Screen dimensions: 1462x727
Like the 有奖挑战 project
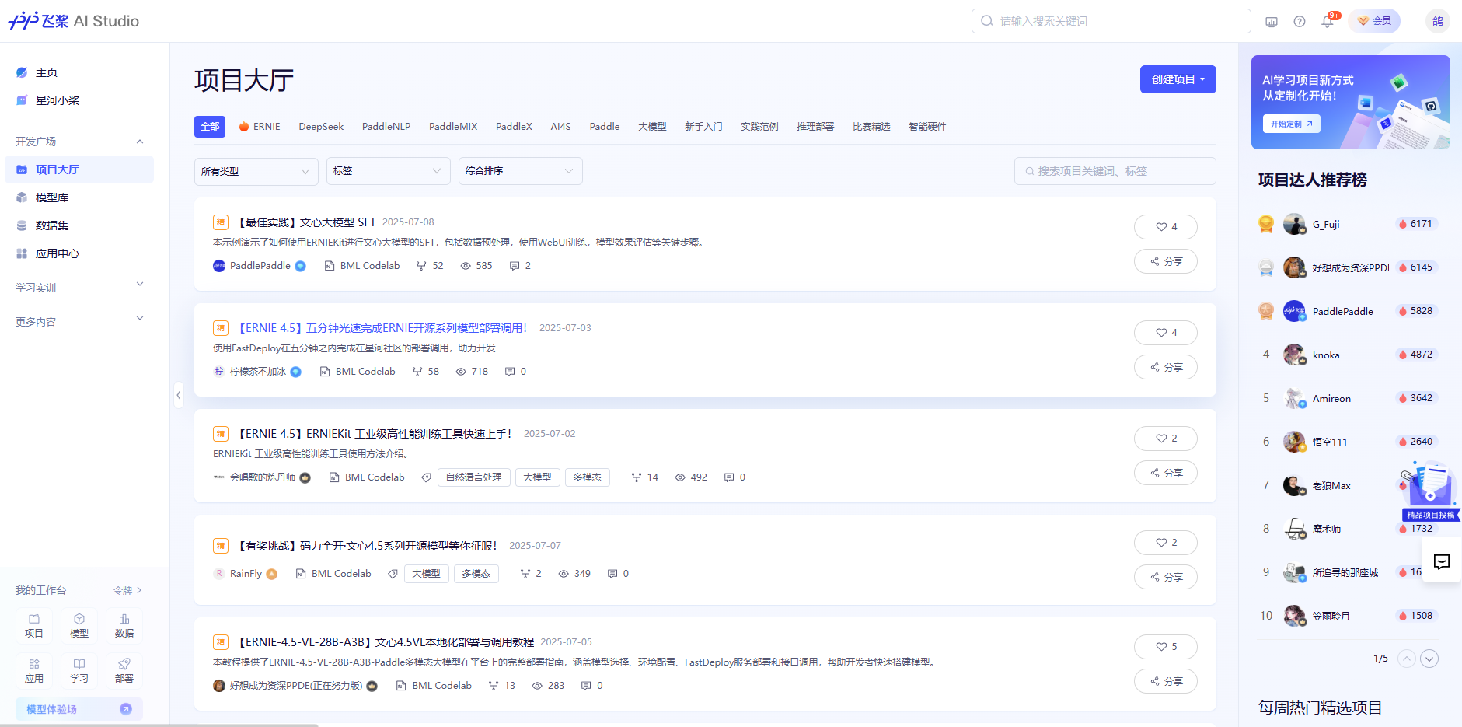pyautogui.click(x=1166, y=543)
